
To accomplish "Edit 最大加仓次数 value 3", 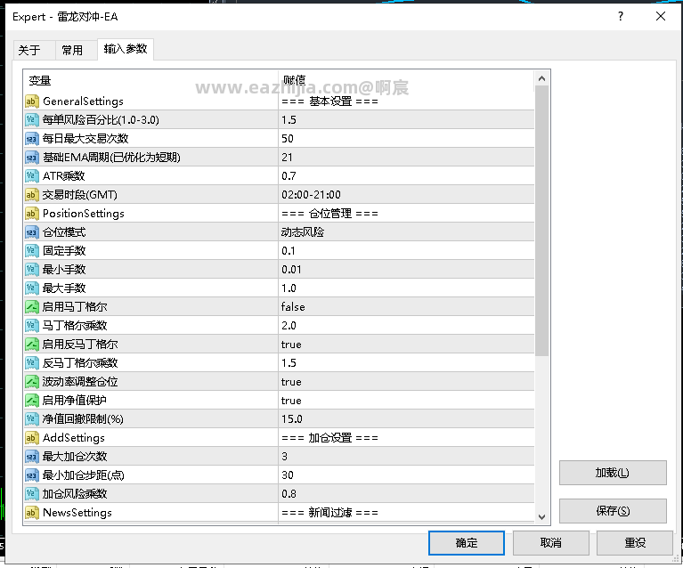I will (x=406, y=457).
